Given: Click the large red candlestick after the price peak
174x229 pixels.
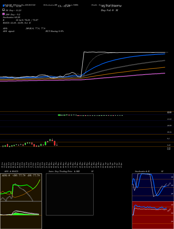Looking at the screenshot, I should click(55, 143).
